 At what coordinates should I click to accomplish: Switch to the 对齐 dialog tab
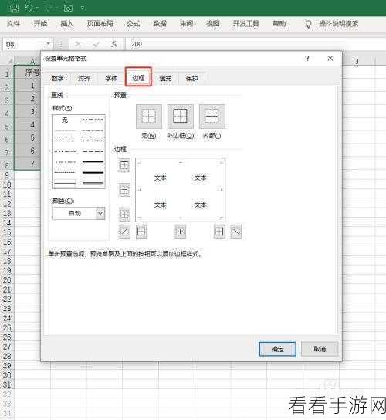84,79
